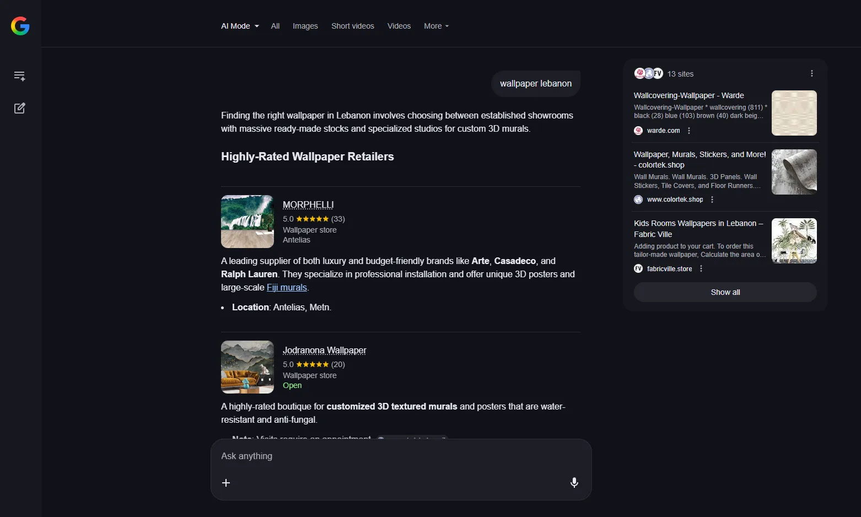The height and width of the screenshot is (517, 861).
Task: Switch to the Images tab
Action: 305,26
